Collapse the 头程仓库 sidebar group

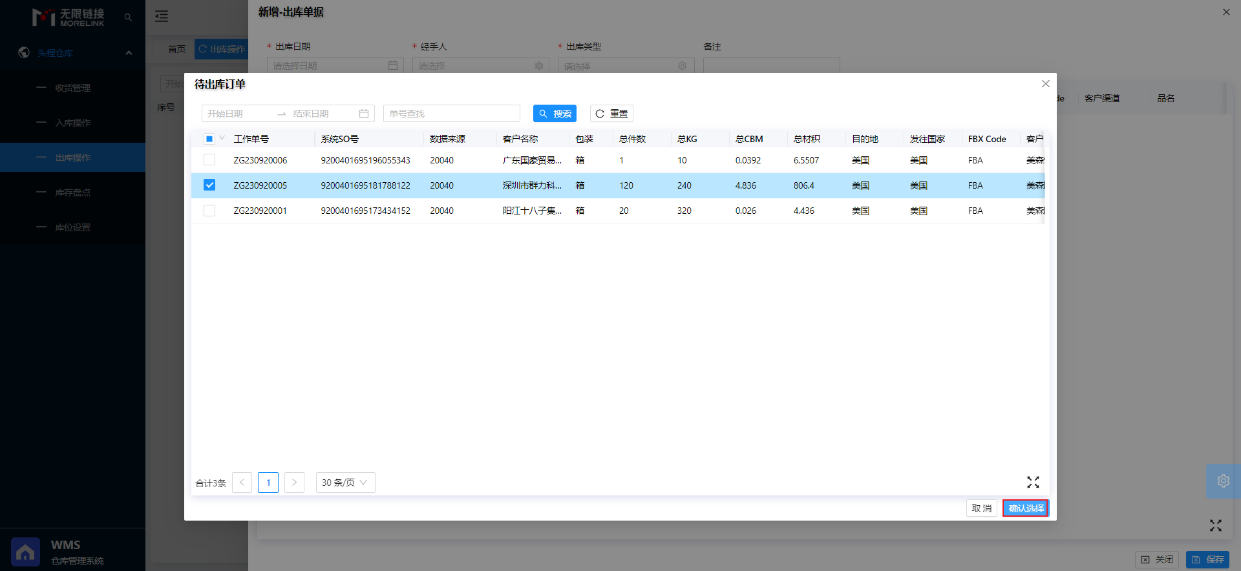click(129, 53)
